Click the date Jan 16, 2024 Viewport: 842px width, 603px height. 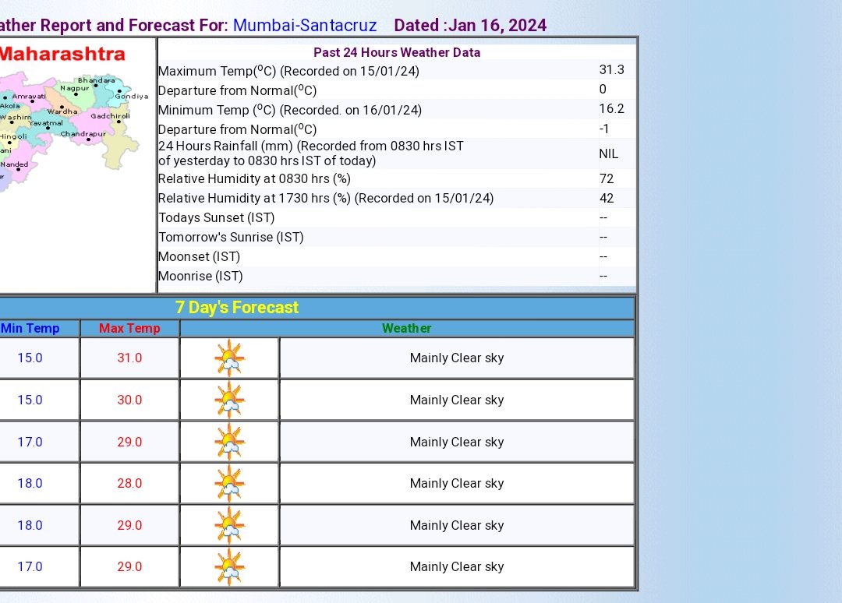point(497,25)
